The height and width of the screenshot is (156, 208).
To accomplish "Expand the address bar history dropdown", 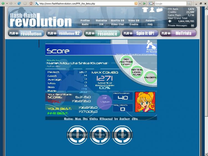I will click(x=140, y=4).
